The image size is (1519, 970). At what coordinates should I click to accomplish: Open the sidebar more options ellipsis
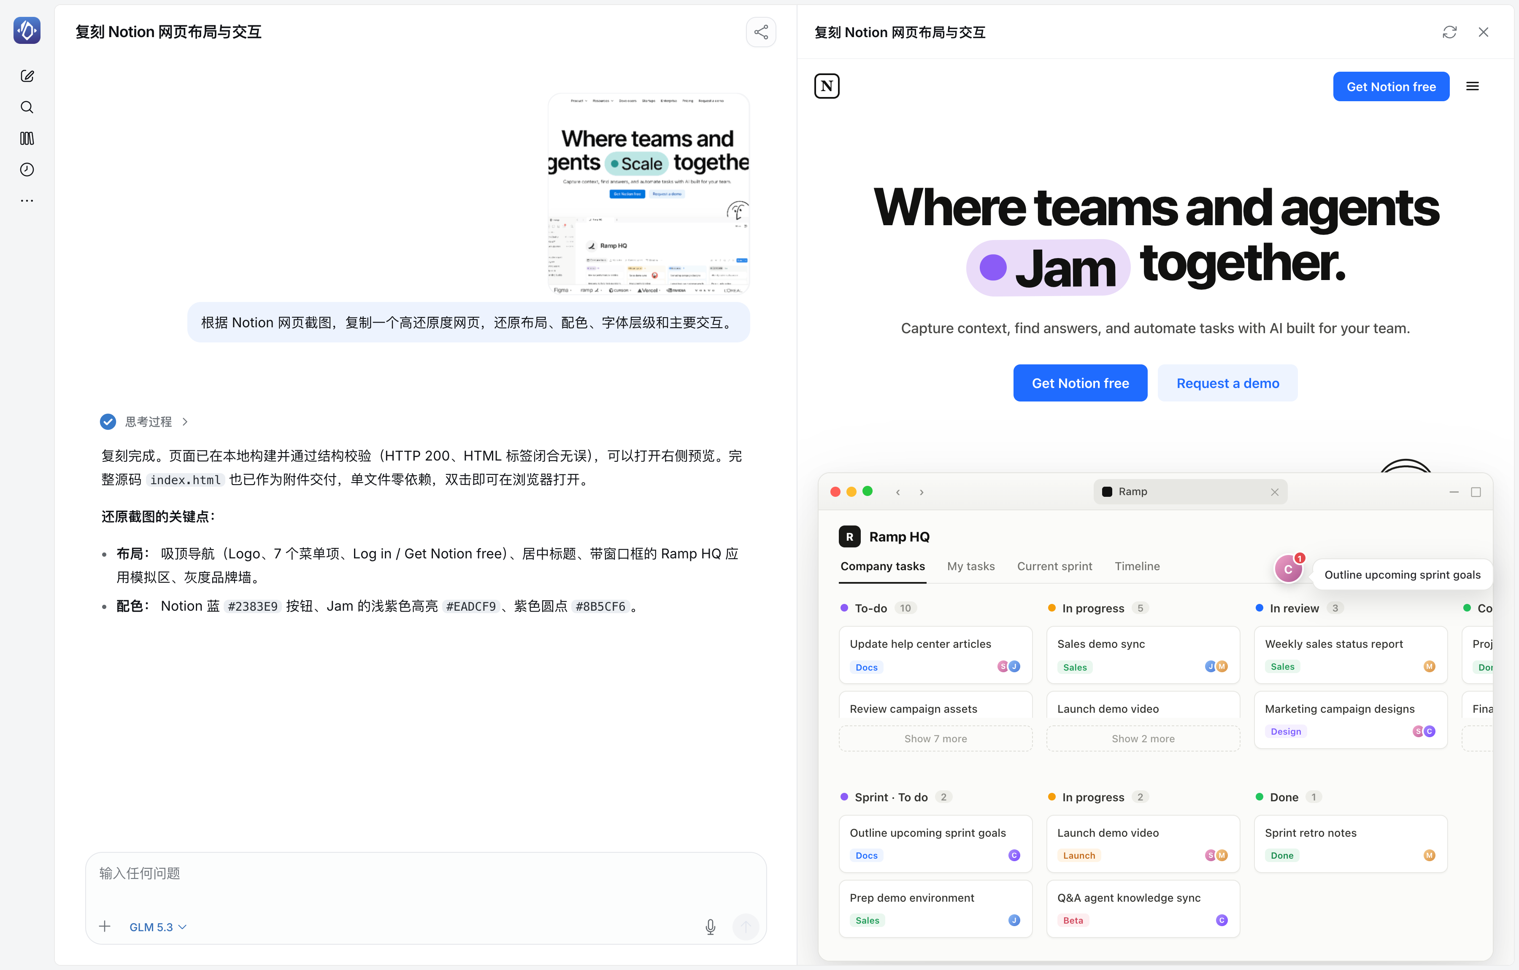pyautogui.click(x=27, y=201)
